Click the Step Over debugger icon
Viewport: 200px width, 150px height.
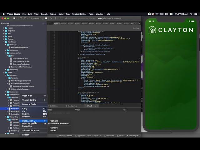tap(51, 18)
